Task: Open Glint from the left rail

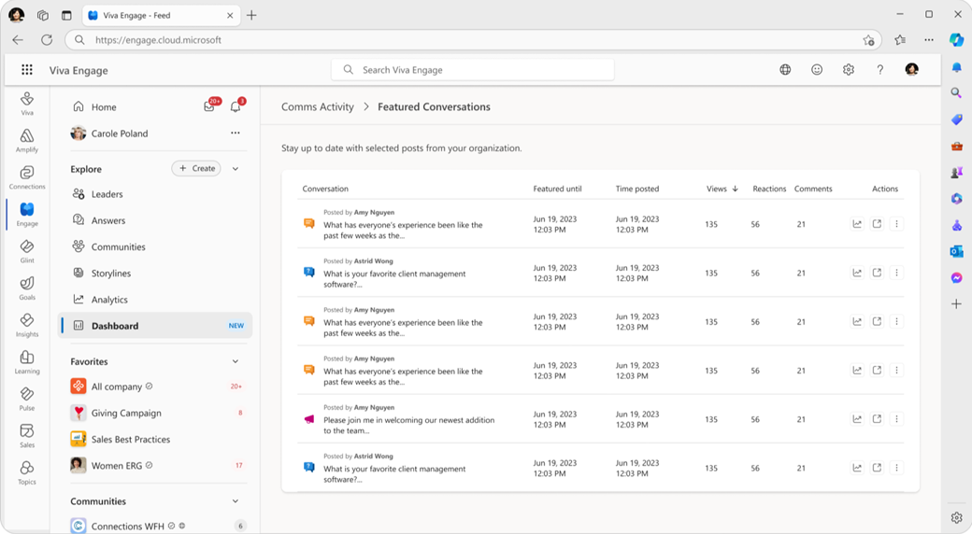Action: pos(27,251)
